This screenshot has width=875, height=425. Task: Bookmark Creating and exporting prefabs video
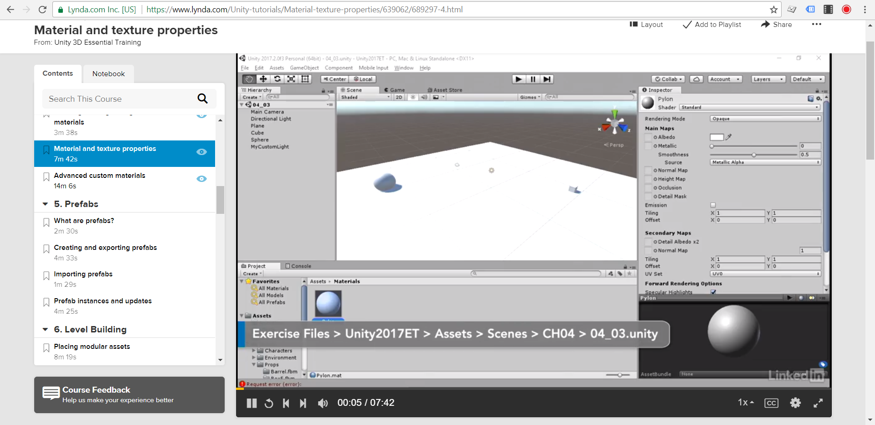46,249
